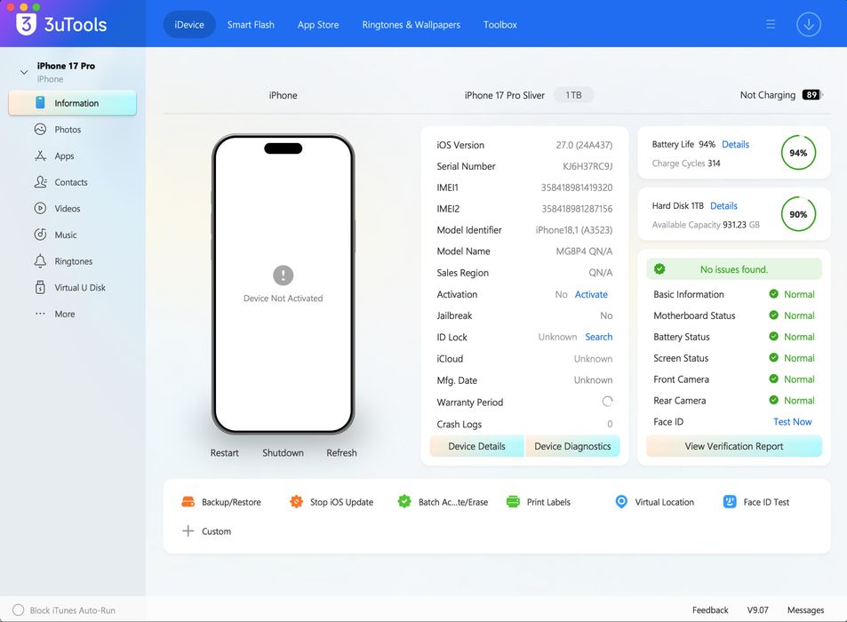Image resolution: width=847 pixels, height=622 pixels.
Task: Click the Batch Activate/Erase green icon
Action: pyautogui.click(x=404, y=501)
